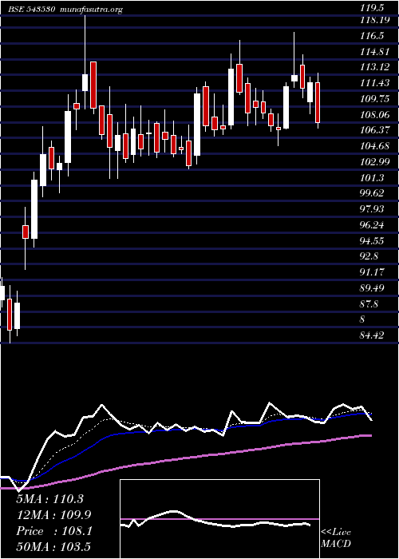Click inside the MACD inset chart
The image size is (399, 559).
pos(219,519)
